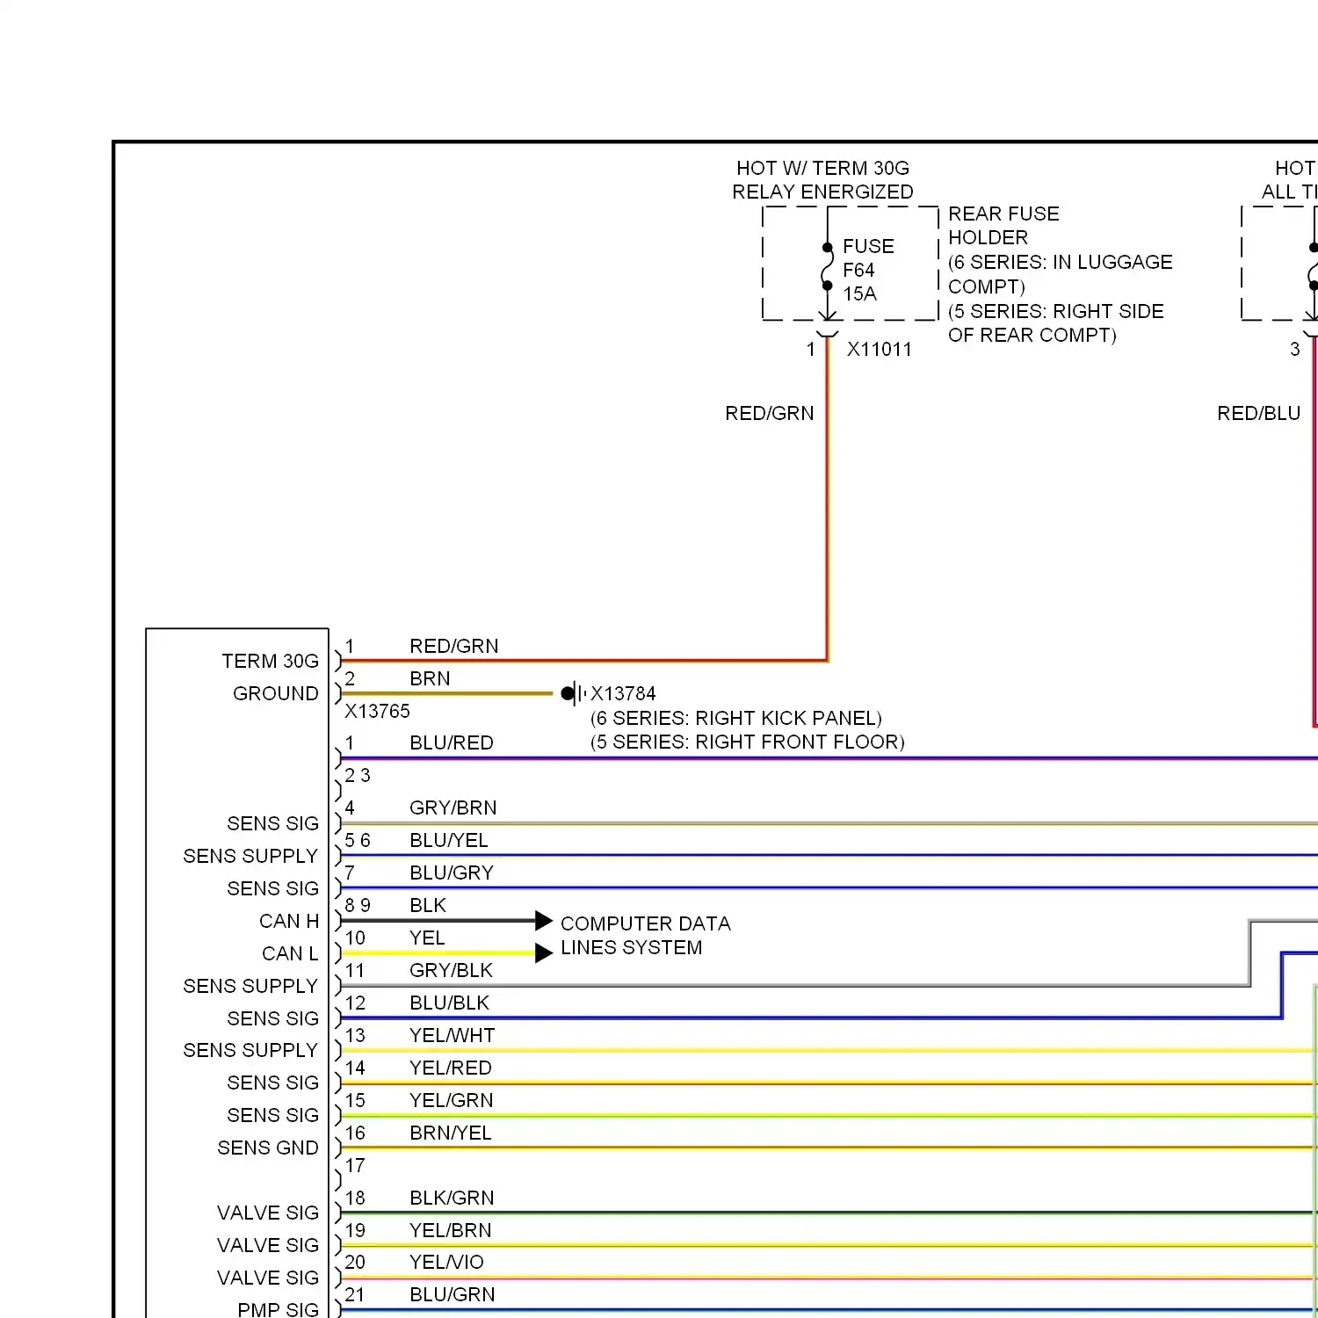Select the 'CAN L' terminal label
Viewport: 1318px width, 1318px height.
coord(290,953)
